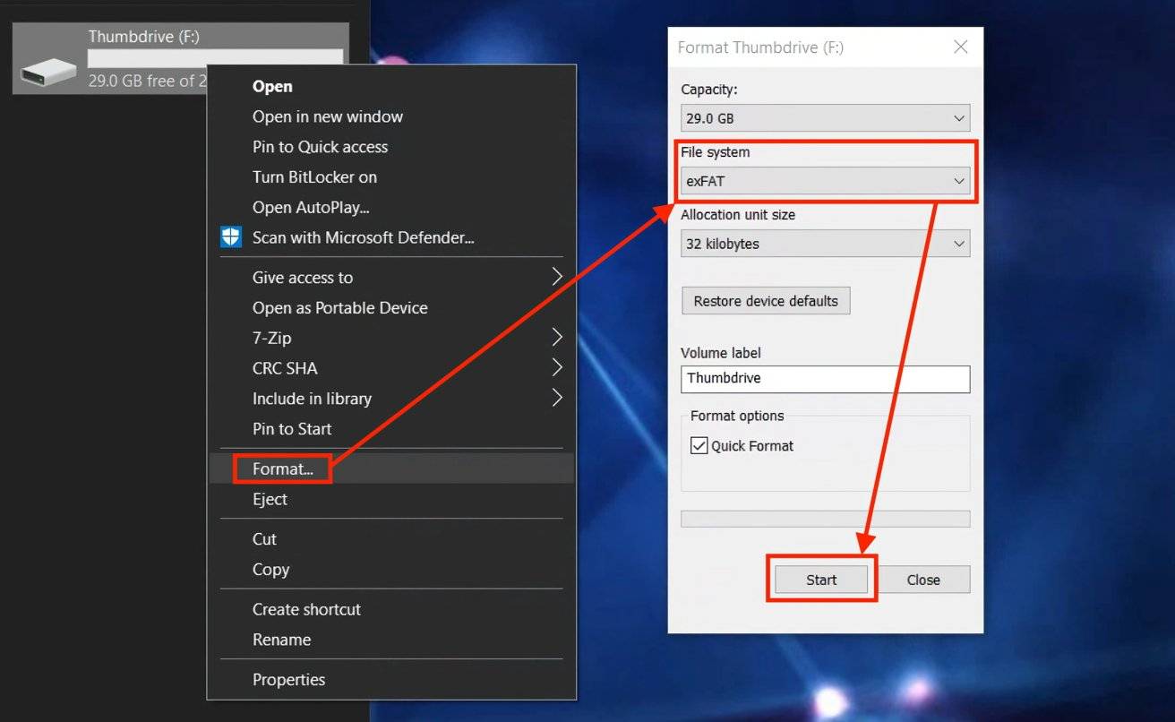
Task: Click the Restore device defaults button
Action: tap(766, 301)
